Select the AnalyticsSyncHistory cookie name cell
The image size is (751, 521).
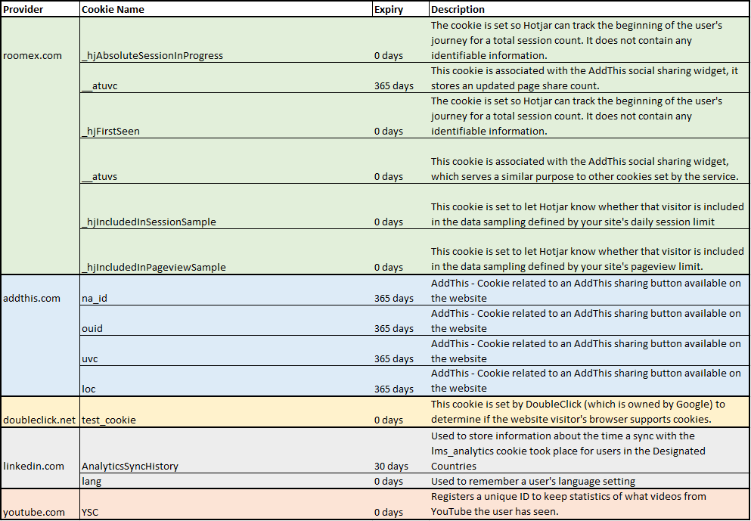click(226, 451)
